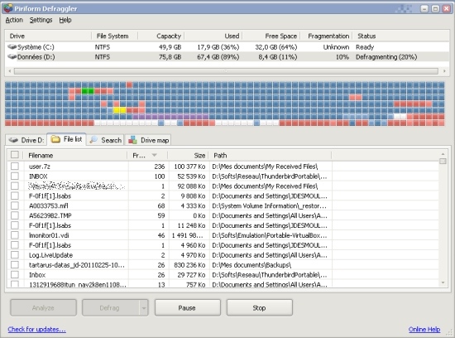Open the Action menu
The height and width of the screenshot is (338, 455).
pyautogui.click(x=14, y=20)
